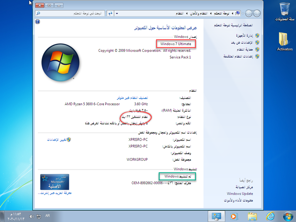This screenshot has height=222, width=296.
Task: Click the Control Panel search field
Action: coord(70,13)
